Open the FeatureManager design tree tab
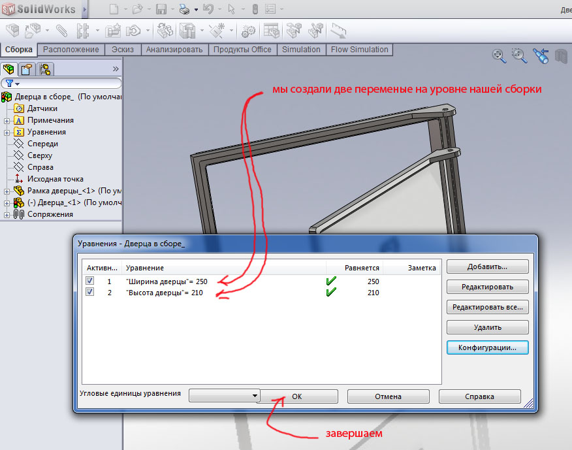Image resolution: width=572 pixels, height=450 pixels. [x=9, y=69]
